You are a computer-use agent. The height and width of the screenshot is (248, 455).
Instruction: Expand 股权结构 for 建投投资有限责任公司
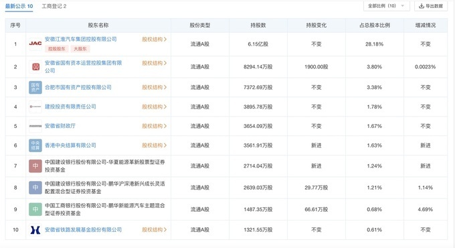[x=154, y=107]
